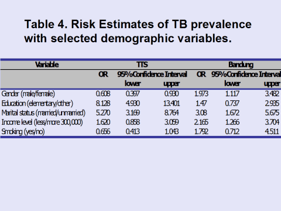
Task: Click the Marital status row label
Action: coord(43,113)
